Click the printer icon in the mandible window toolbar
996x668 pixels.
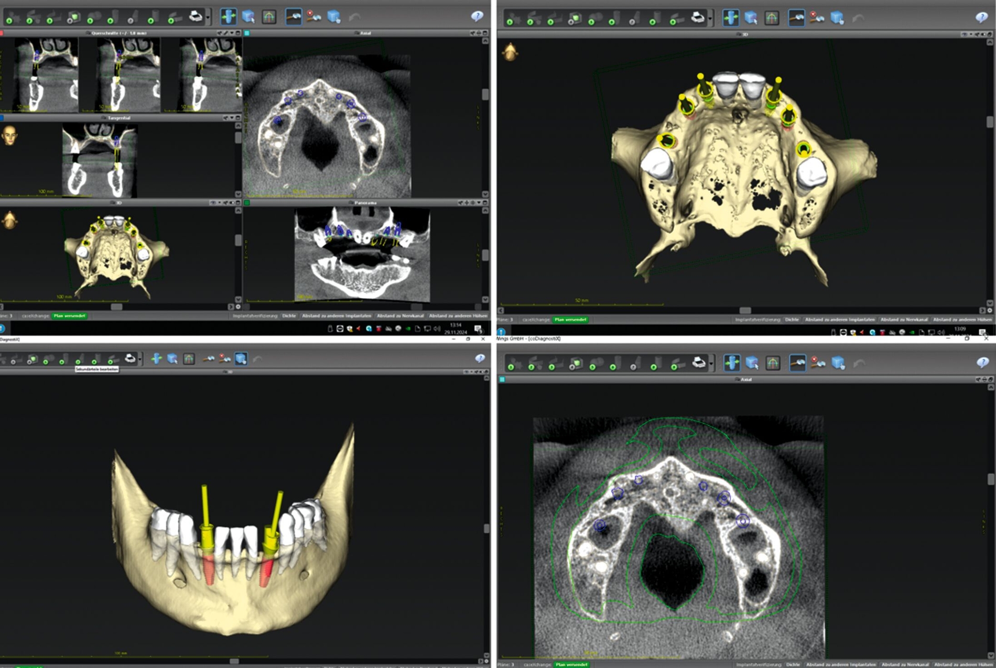pos(130,358)
